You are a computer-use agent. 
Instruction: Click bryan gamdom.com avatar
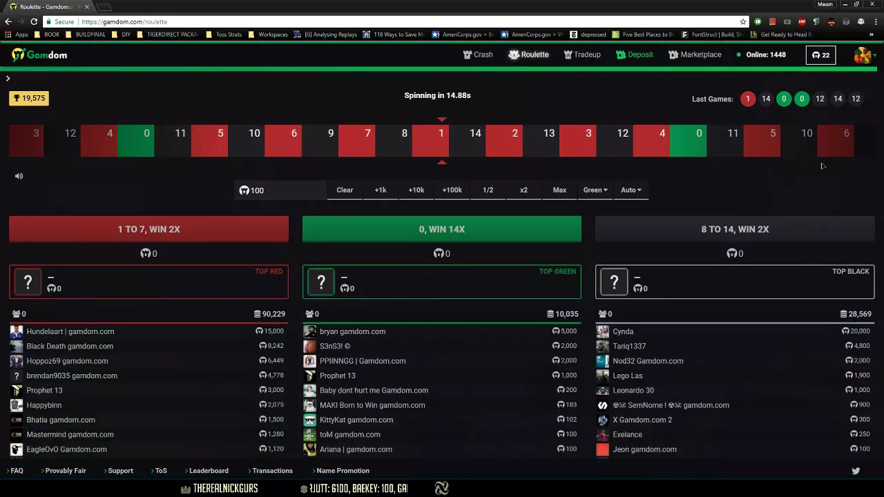[309, 331]
